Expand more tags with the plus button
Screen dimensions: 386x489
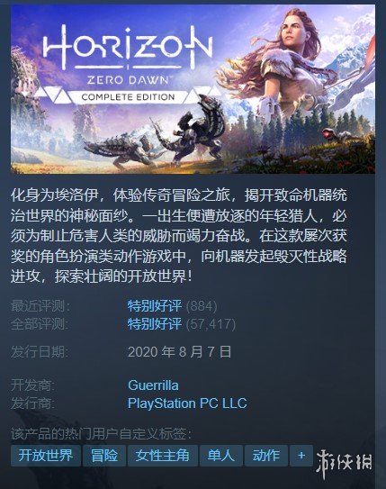(301, 456)
